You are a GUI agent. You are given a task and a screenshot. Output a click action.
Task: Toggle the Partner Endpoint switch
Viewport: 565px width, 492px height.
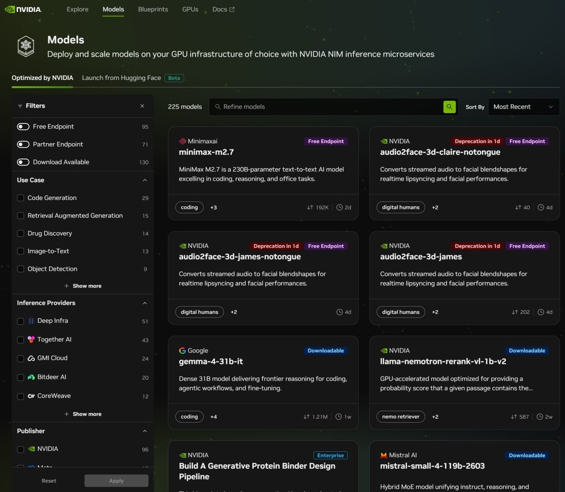(23, 145)
